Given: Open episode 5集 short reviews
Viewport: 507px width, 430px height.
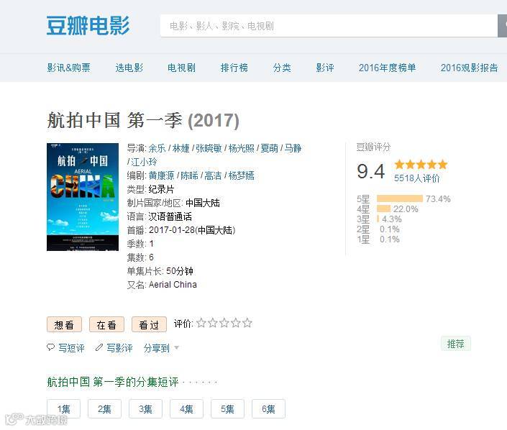Looking at the screenshot, I should click(x=227, y=409).
